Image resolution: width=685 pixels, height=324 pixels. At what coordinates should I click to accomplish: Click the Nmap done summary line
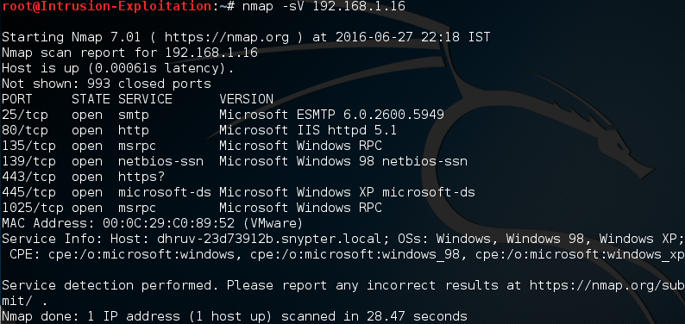pyautogui.click(x=235, y=316)
